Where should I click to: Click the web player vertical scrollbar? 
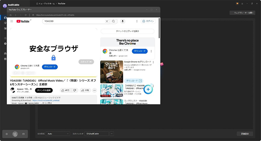(x=159, y=28)
